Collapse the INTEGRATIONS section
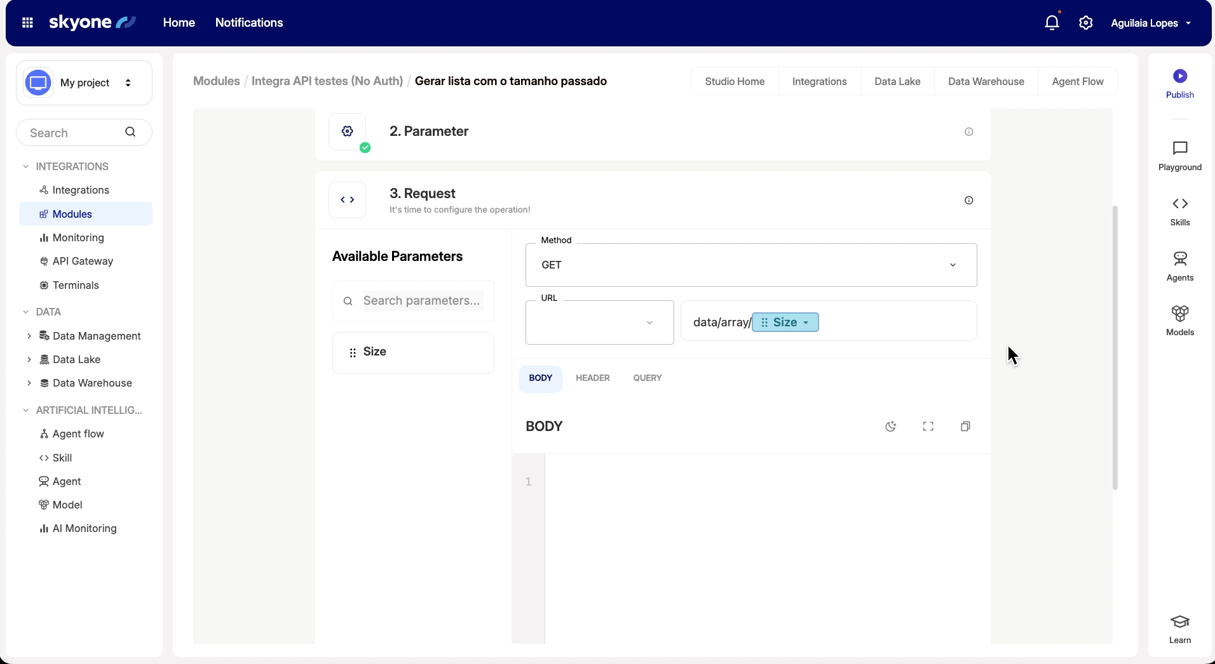Viewport: 1215px width, 664px height. click(26, 166)
